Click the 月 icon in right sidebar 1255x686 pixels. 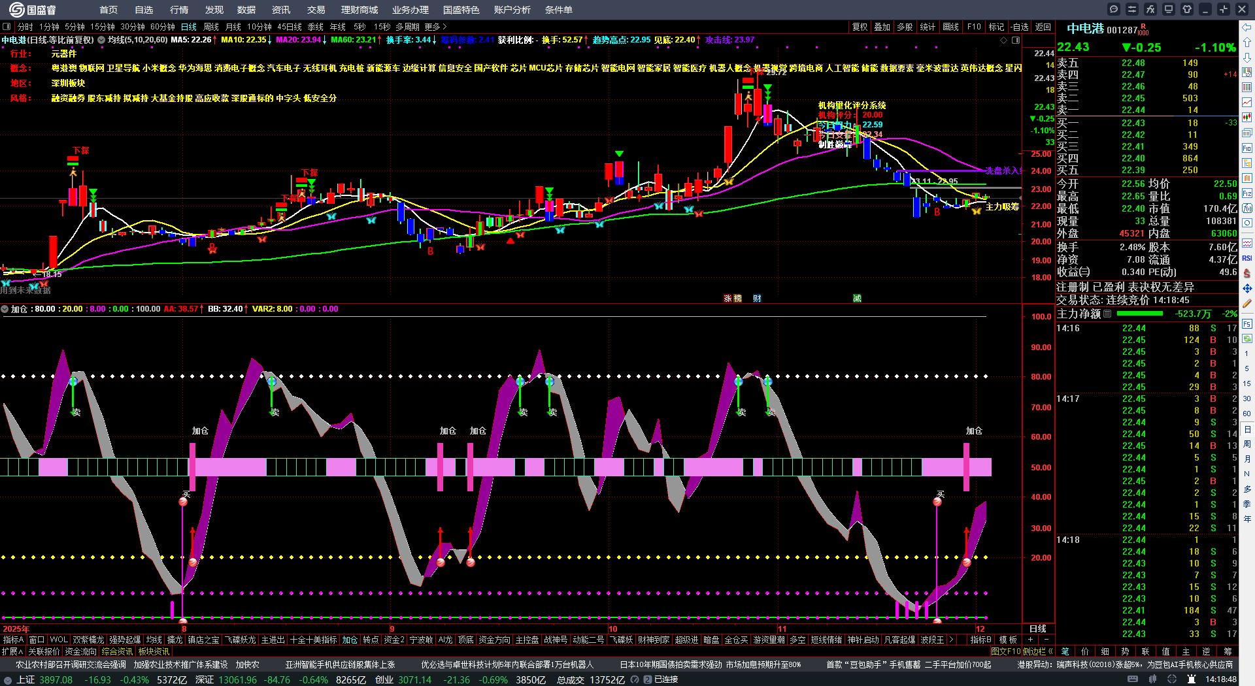pos(1247,459)
